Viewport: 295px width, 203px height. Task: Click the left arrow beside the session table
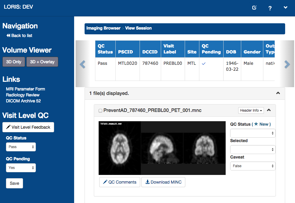(82, 64)
